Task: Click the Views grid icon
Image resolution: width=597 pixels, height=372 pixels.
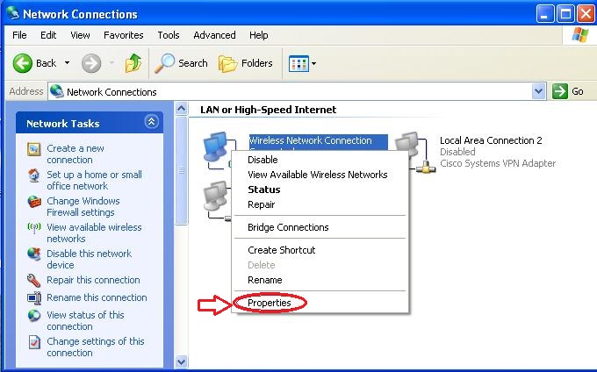Action: click(x=298, y=63)
